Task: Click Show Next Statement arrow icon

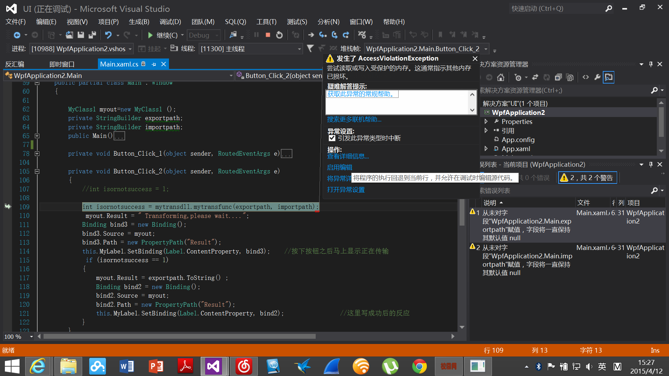Action: (x=311, y=35)
